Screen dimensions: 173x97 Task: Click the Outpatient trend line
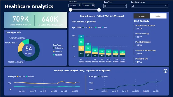click(129, 85)
